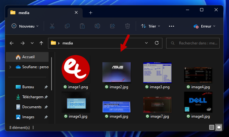Open the See more three-dots menu

(x=172, y=26)
